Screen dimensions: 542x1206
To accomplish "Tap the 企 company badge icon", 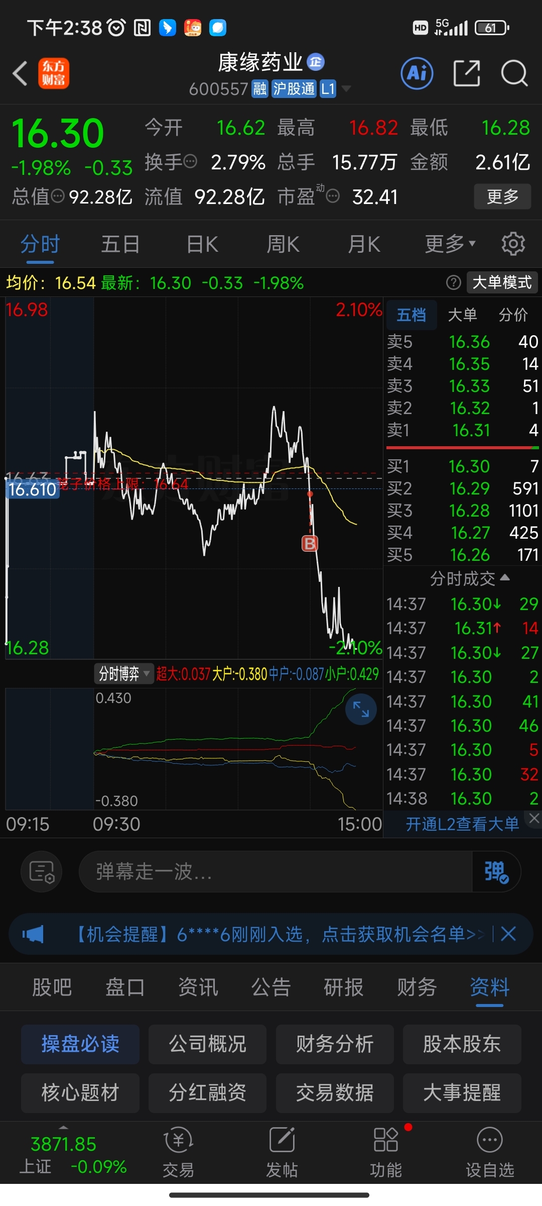I will (x=316, y=62).
